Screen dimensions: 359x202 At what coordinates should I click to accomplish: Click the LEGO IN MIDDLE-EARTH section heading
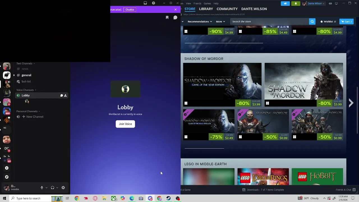[x=205, y=164]
